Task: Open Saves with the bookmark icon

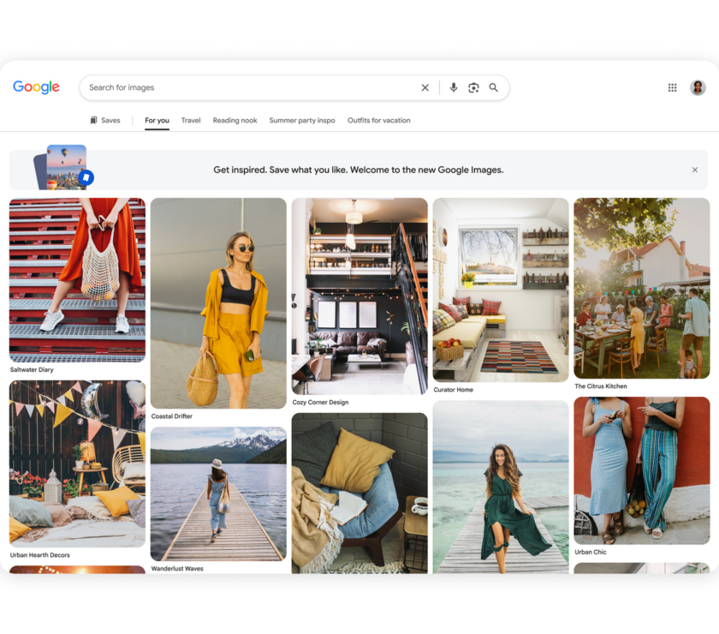Action: tap(105, 120)
